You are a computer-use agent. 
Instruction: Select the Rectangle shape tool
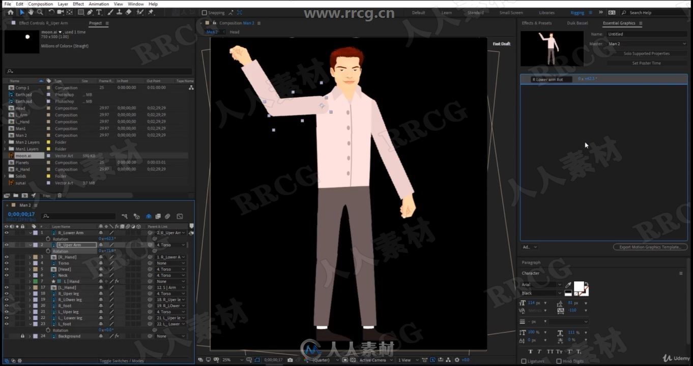click(x=80, y=12)
